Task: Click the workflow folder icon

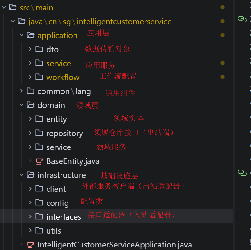Action: pos(39,77)
